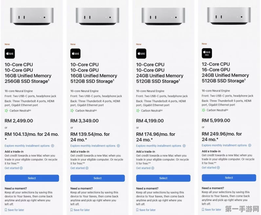Click the M4 Pro Mac mini product image

pyautogui.click(x=229, y=16)
